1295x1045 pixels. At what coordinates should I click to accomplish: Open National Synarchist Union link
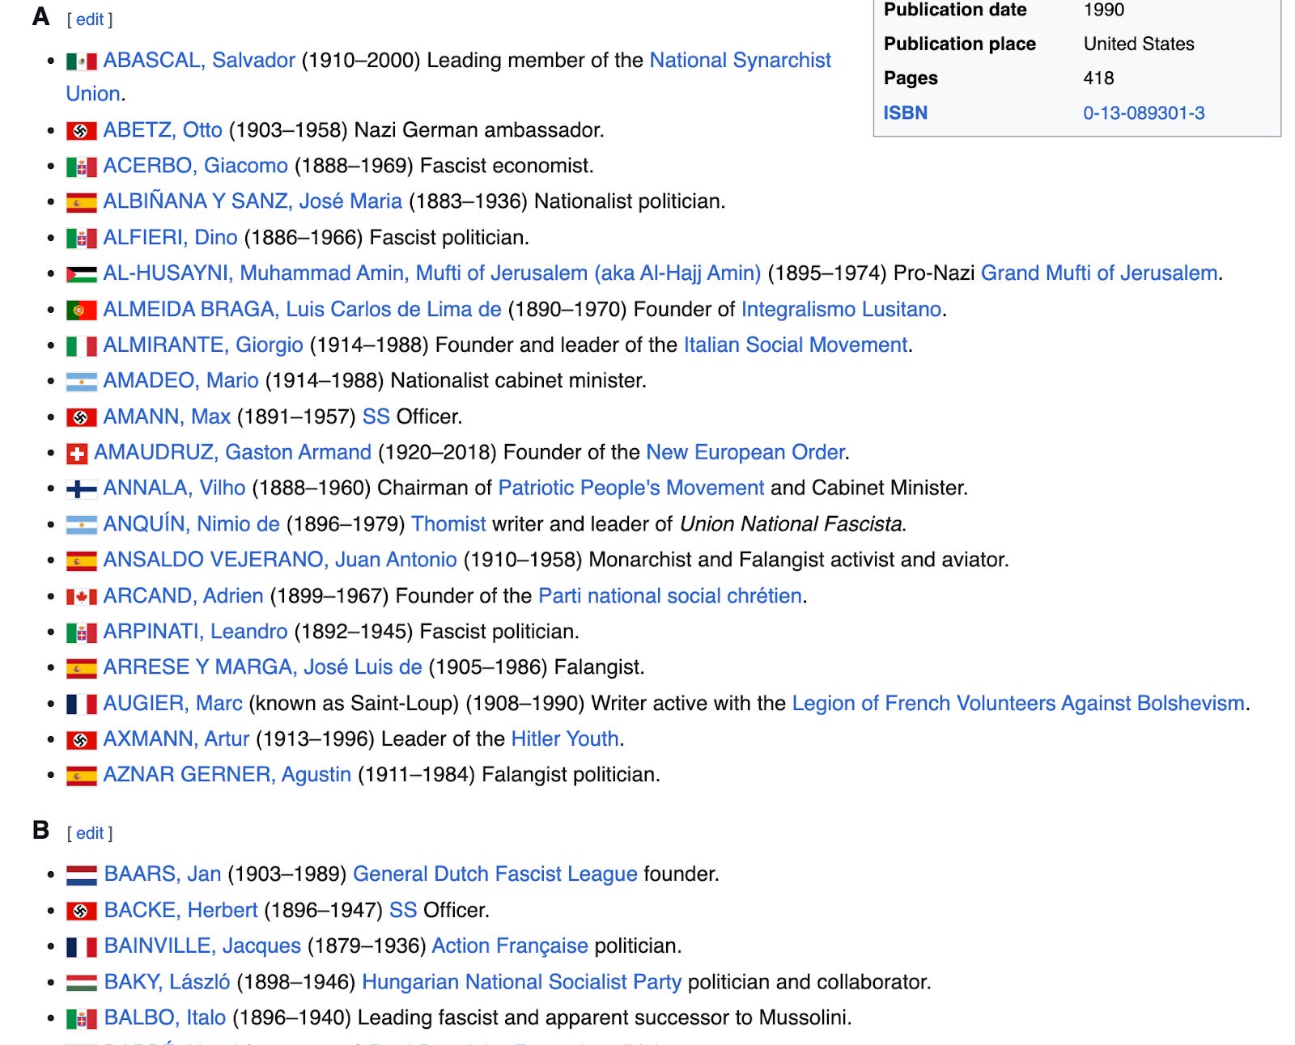pos(740,60)
